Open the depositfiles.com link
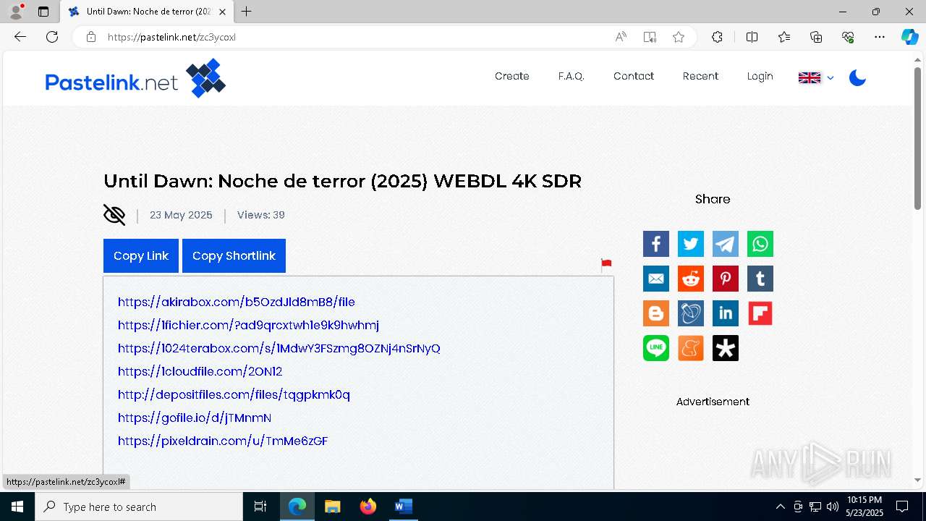 [x=234, y=394]
